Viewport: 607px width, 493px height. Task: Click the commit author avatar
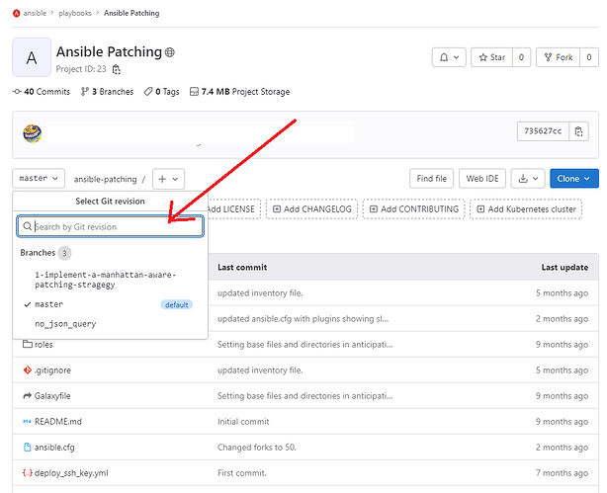33,133
